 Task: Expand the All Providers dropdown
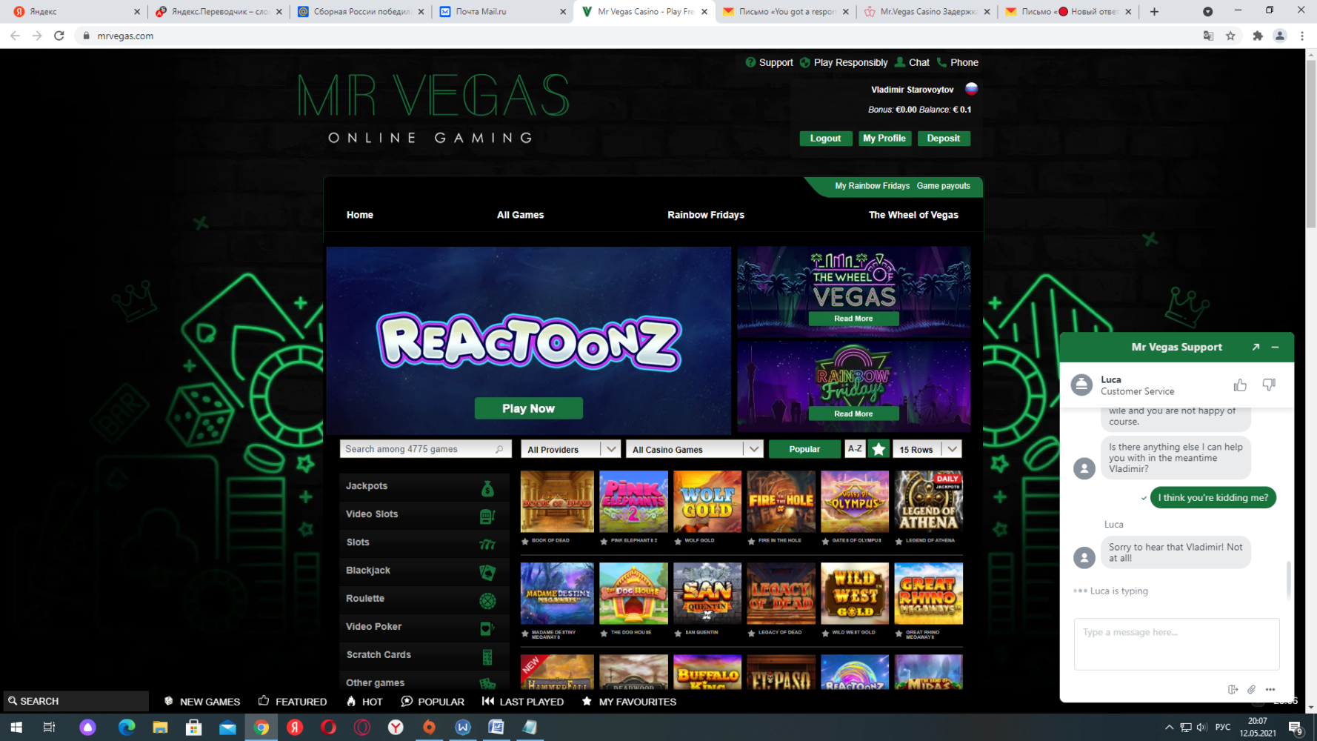[x=570, y=449]
